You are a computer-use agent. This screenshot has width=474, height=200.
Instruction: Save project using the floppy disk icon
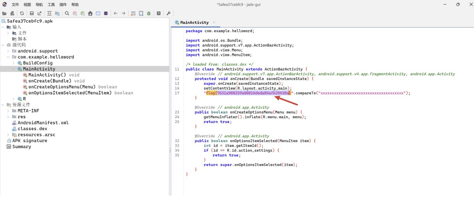[32, 13]
